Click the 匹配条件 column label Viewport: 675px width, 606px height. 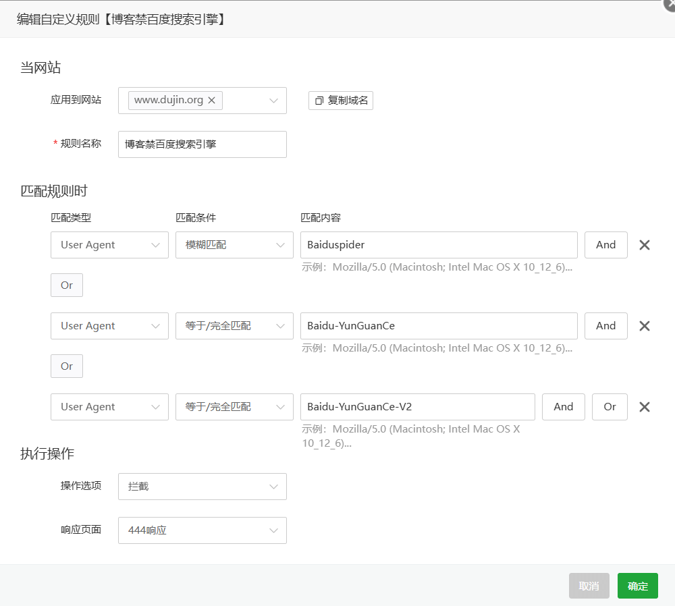(196, 218)
